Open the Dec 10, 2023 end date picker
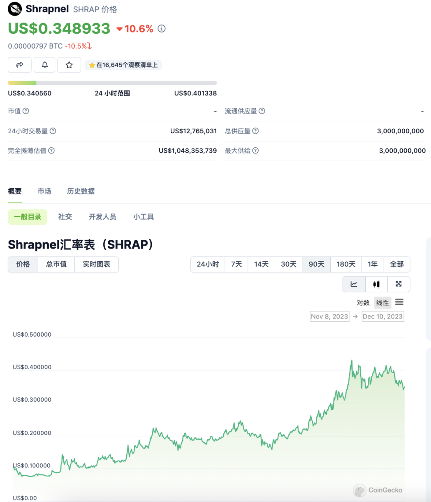Image resolution: width=431 pixels, height=502 pixels. pos(382,316)
